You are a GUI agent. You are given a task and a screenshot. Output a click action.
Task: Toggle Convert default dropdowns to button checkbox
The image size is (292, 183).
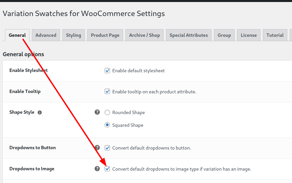(107, 148)
